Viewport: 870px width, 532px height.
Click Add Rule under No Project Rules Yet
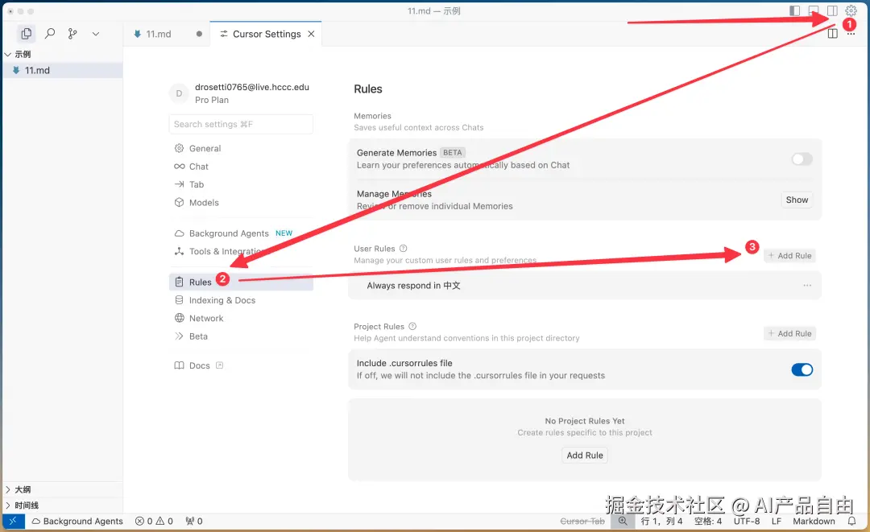585,456
